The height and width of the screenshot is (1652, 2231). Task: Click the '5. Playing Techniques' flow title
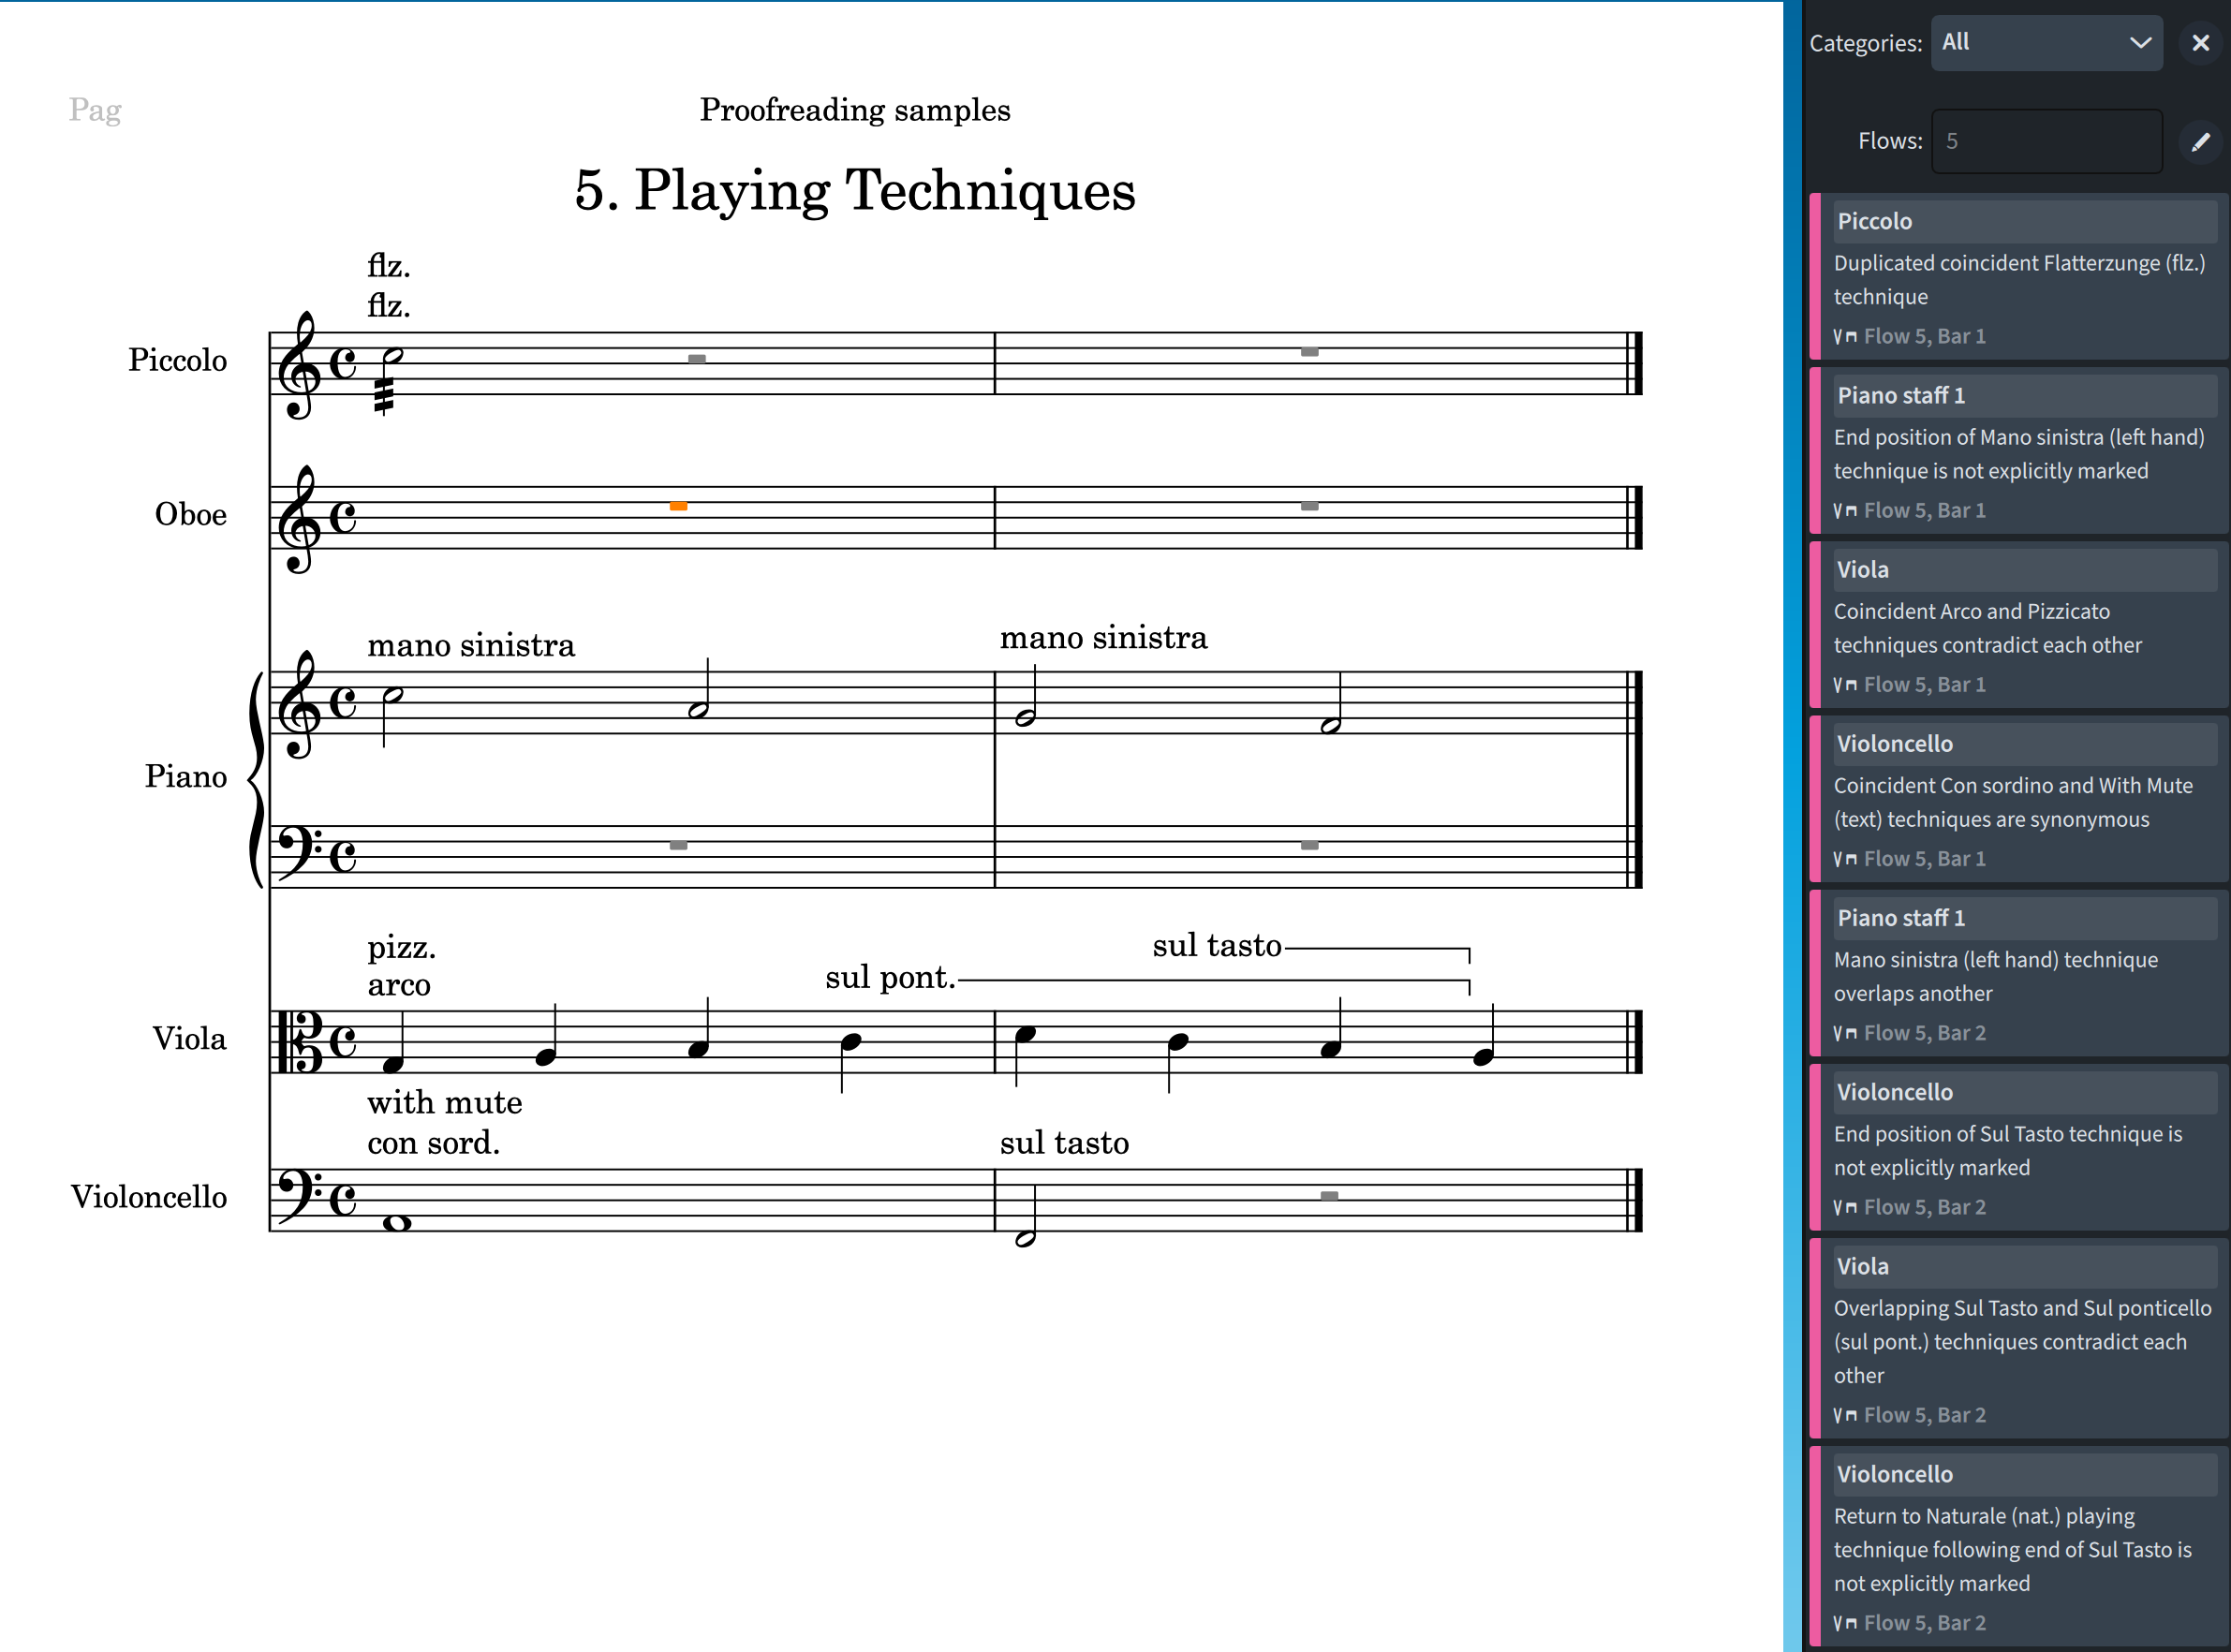point(854,190)
